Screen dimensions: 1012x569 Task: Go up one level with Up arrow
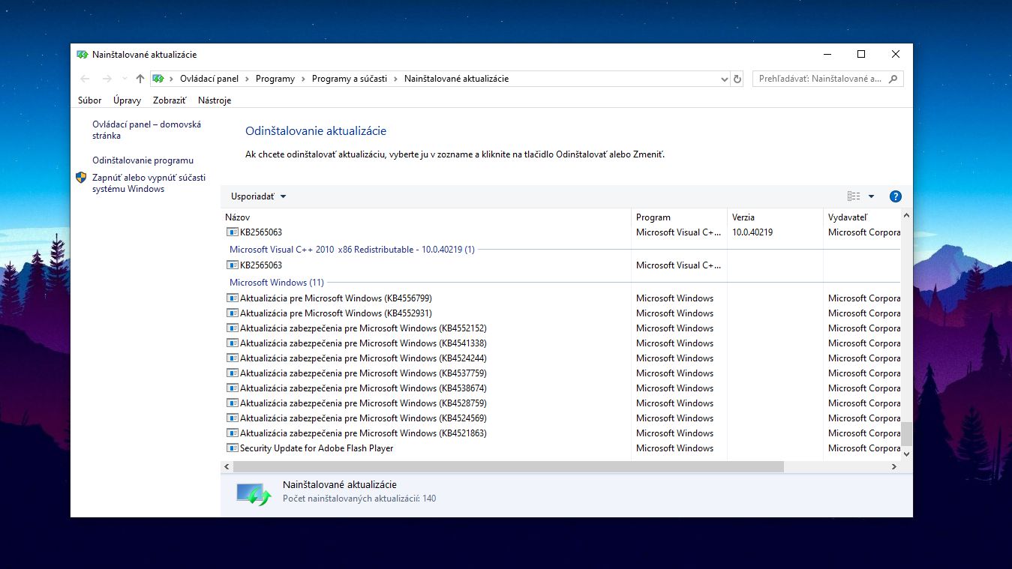click(140, 79)
